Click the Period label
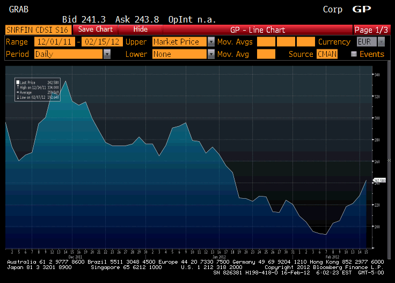 (17, 54)
